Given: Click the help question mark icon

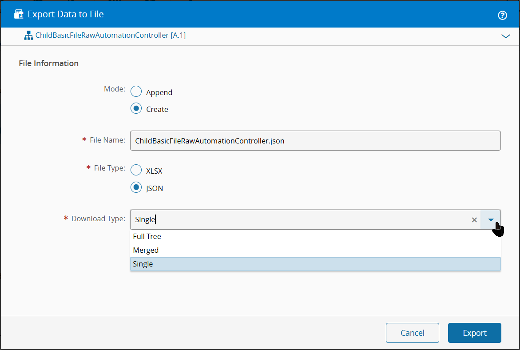Looking at the screenshot, I should click(x=502, y=16).
